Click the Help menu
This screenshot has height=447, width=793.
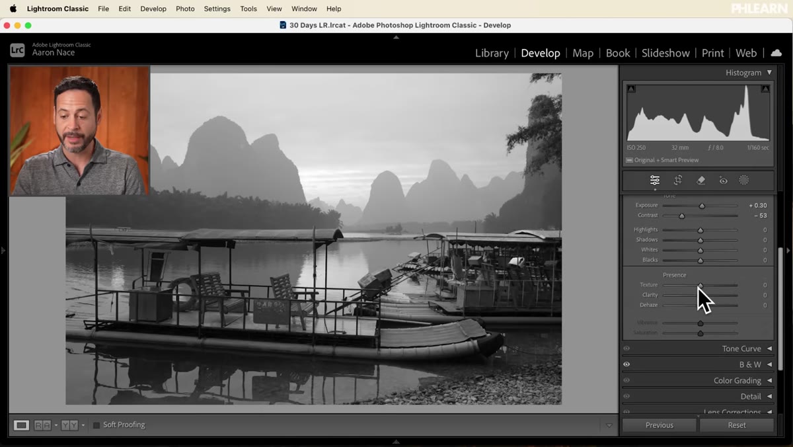pos(334,9)
